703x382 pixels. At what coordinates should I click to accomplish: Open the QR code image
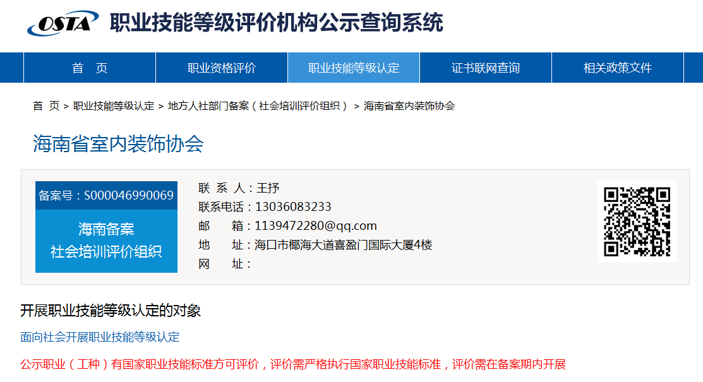(637, 222)
